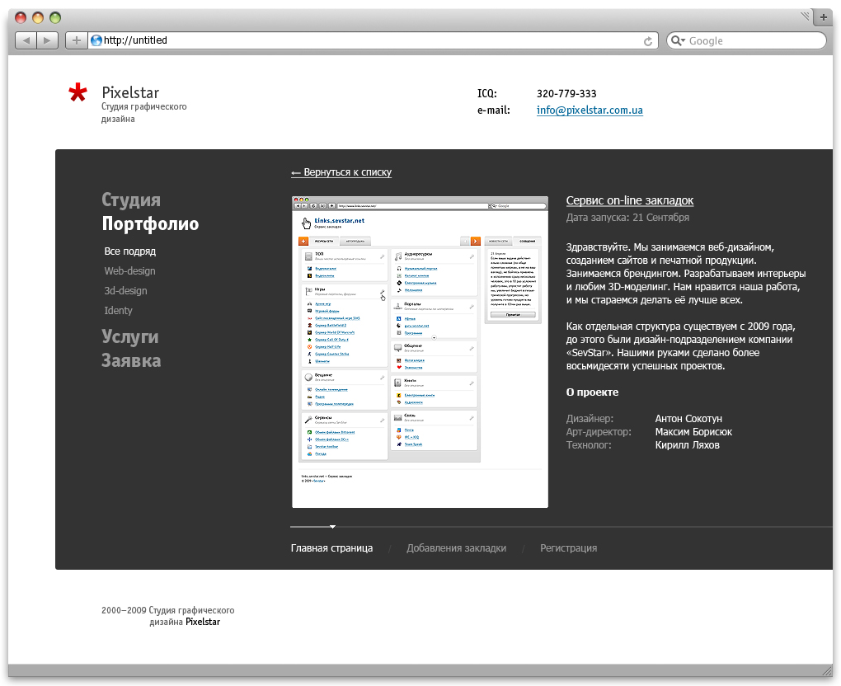Click the Дата запуска: 21 Сентября line
Screen dimensions: 841x686
point(627,217)
